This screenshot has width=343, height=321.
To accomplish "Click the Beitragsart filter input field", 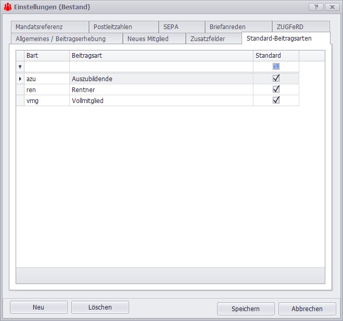I will pos(161,67).
